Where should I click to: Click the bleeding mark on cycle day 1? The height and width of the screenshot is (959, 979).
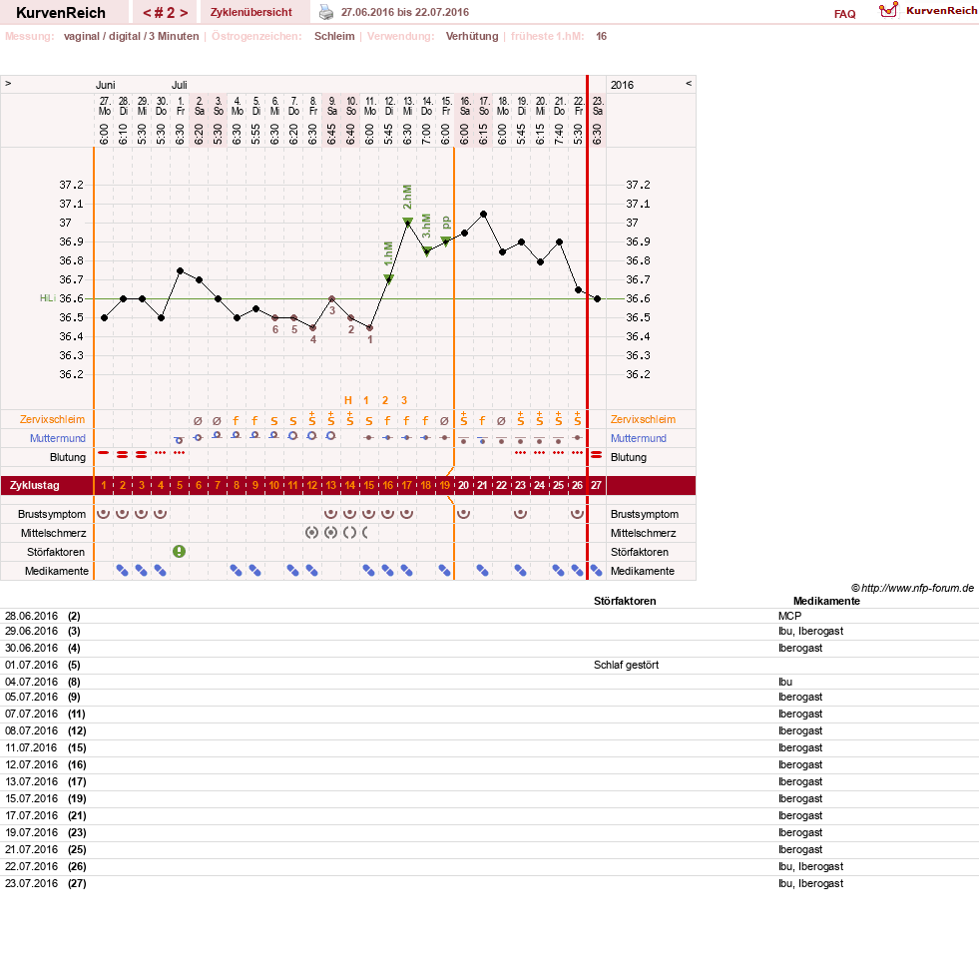coord(104,453)
